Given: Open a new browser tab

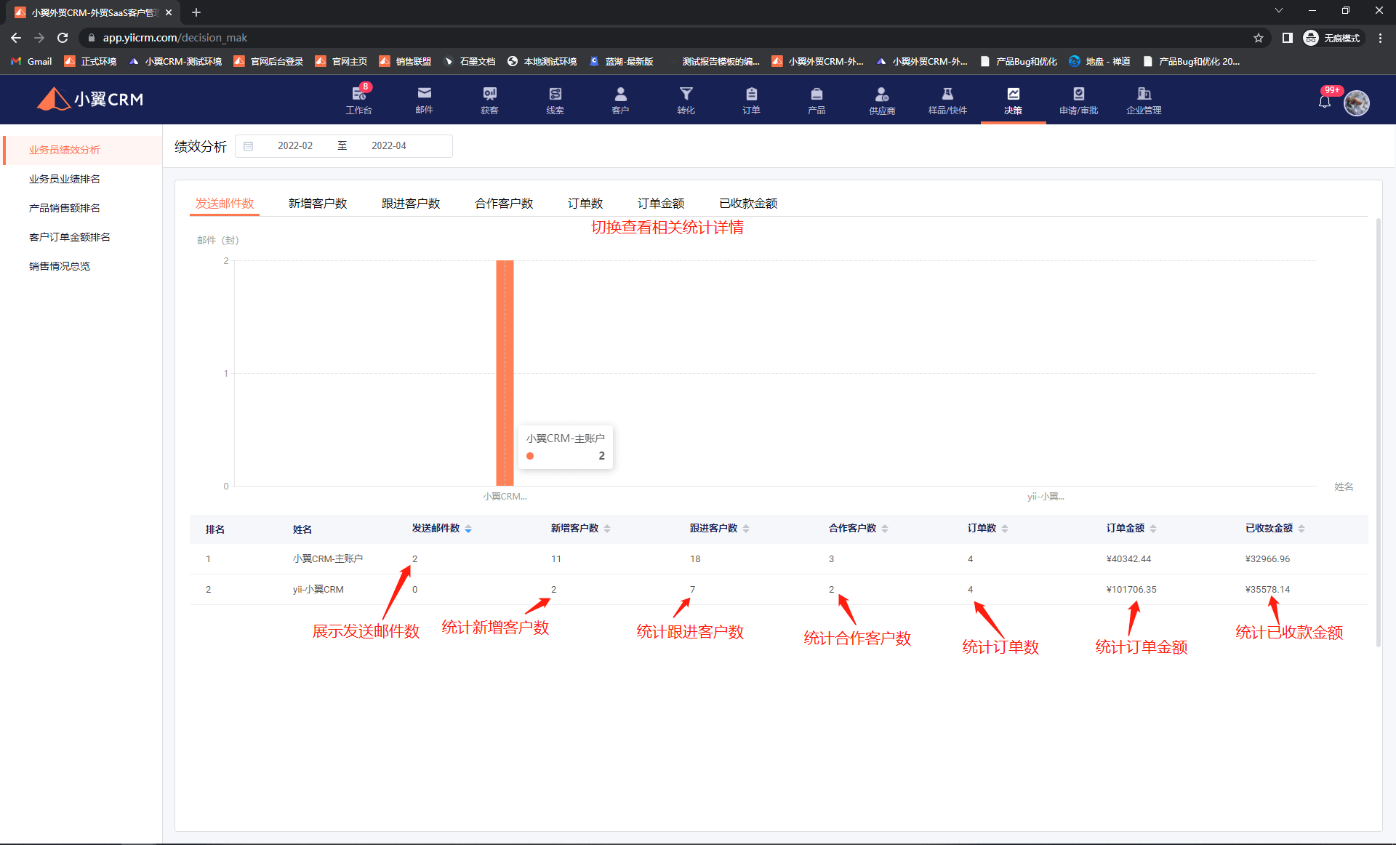Looking at the screenshot, I should 196,12.
